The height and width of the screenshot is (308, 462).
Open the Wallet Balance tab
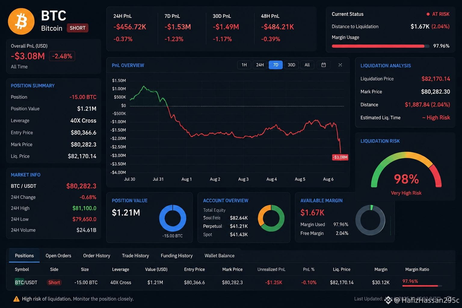[x=220, y=256]
